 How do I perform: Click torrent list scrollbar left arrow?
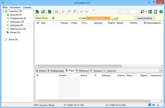pos(36,66)
